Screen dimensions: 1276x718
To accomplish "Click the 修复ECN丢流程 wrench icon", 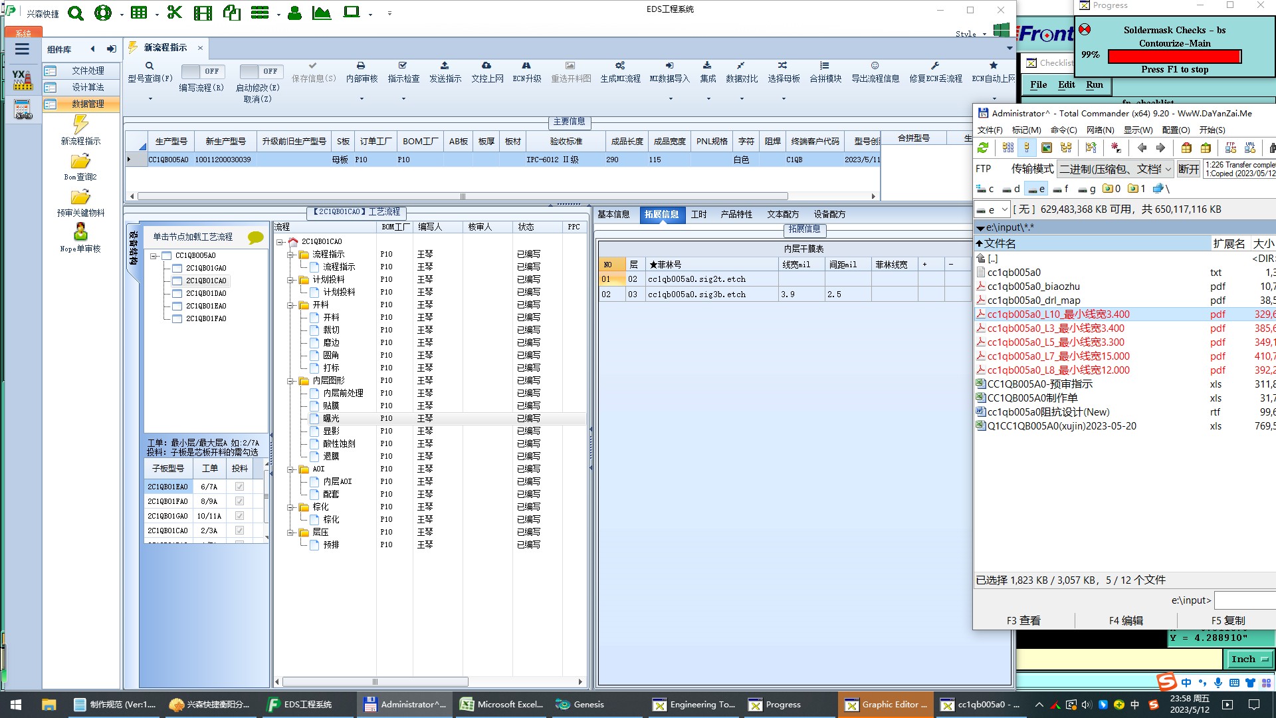I will [935, 66].
